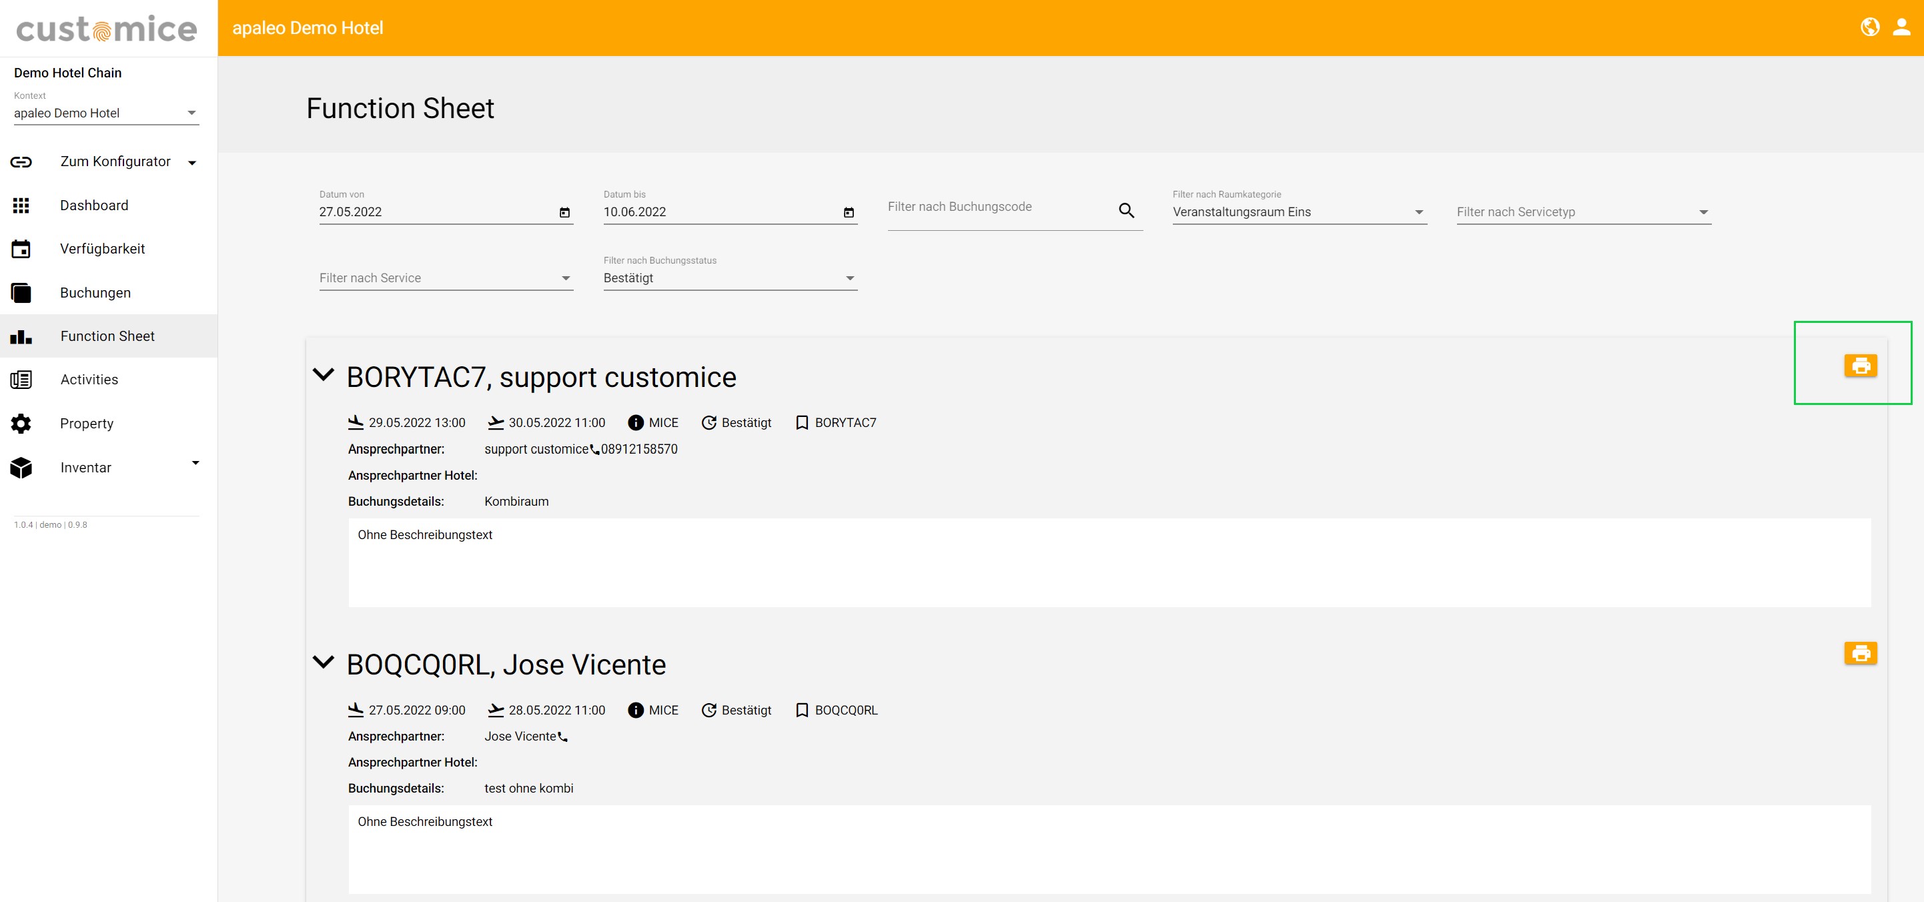The width and height of the screenshot is (1924, 902).
Task: Click Buchungsdetails value test ohne kombi
Action: coord(529,789)
